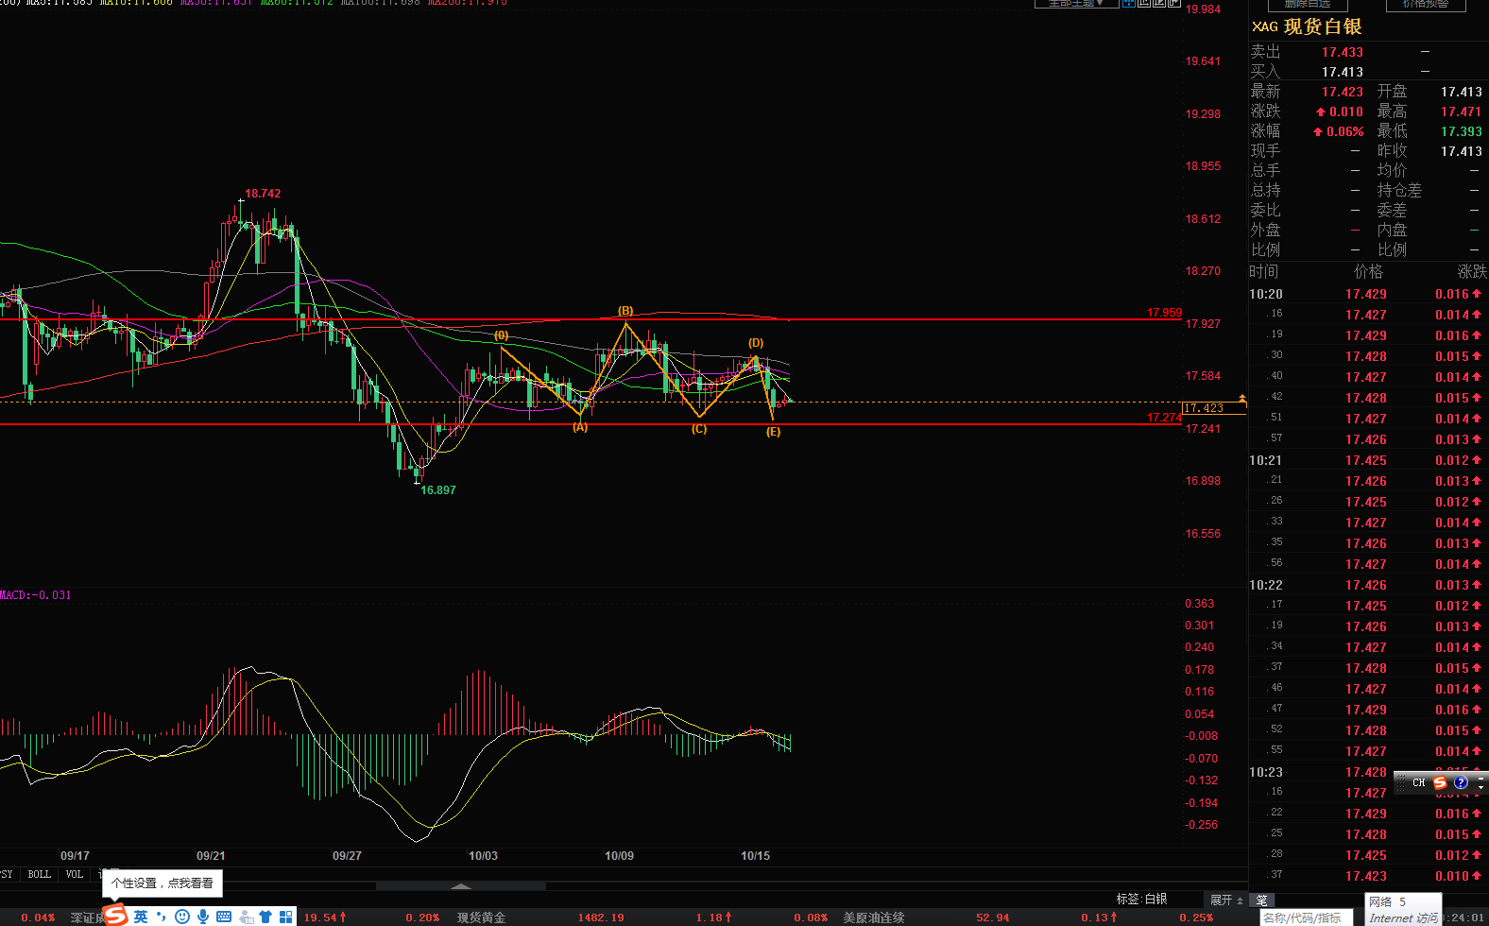Viewport: 1489px width, 926px height.
Task: Click the Sogou input method S logo
Action: click(x=115, y=915)
